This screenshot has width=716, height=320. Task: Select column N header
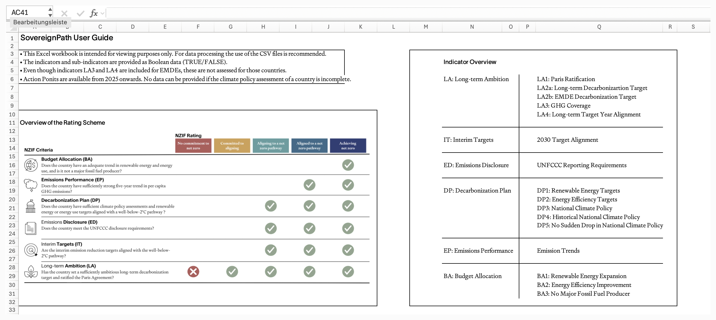[472, 27]
